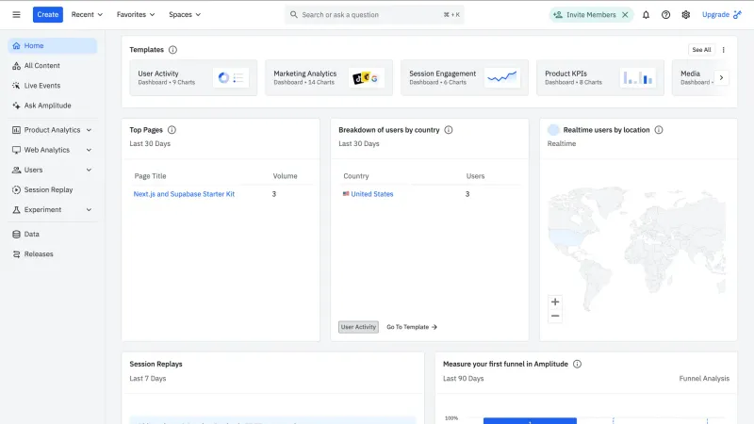The image size is (754, 424).
Task: Open the Marketing Analytics dashboard template
Action: [x=329, y=77]
